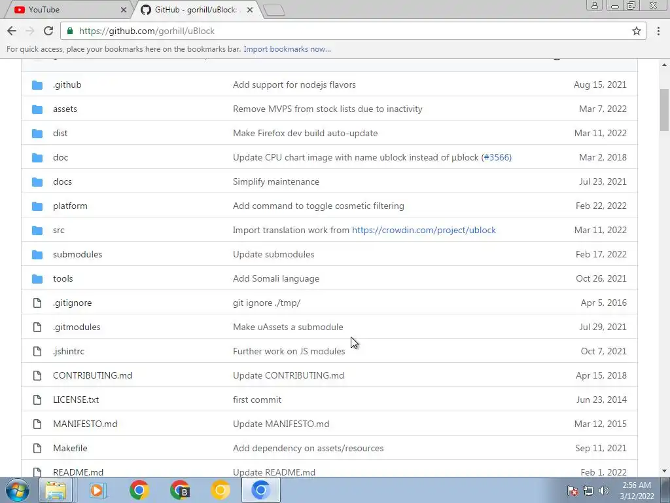Image resolution: width=670 pixels, height=503 pixels.
Task: Open the assets folder link
Action: (65, 109)
